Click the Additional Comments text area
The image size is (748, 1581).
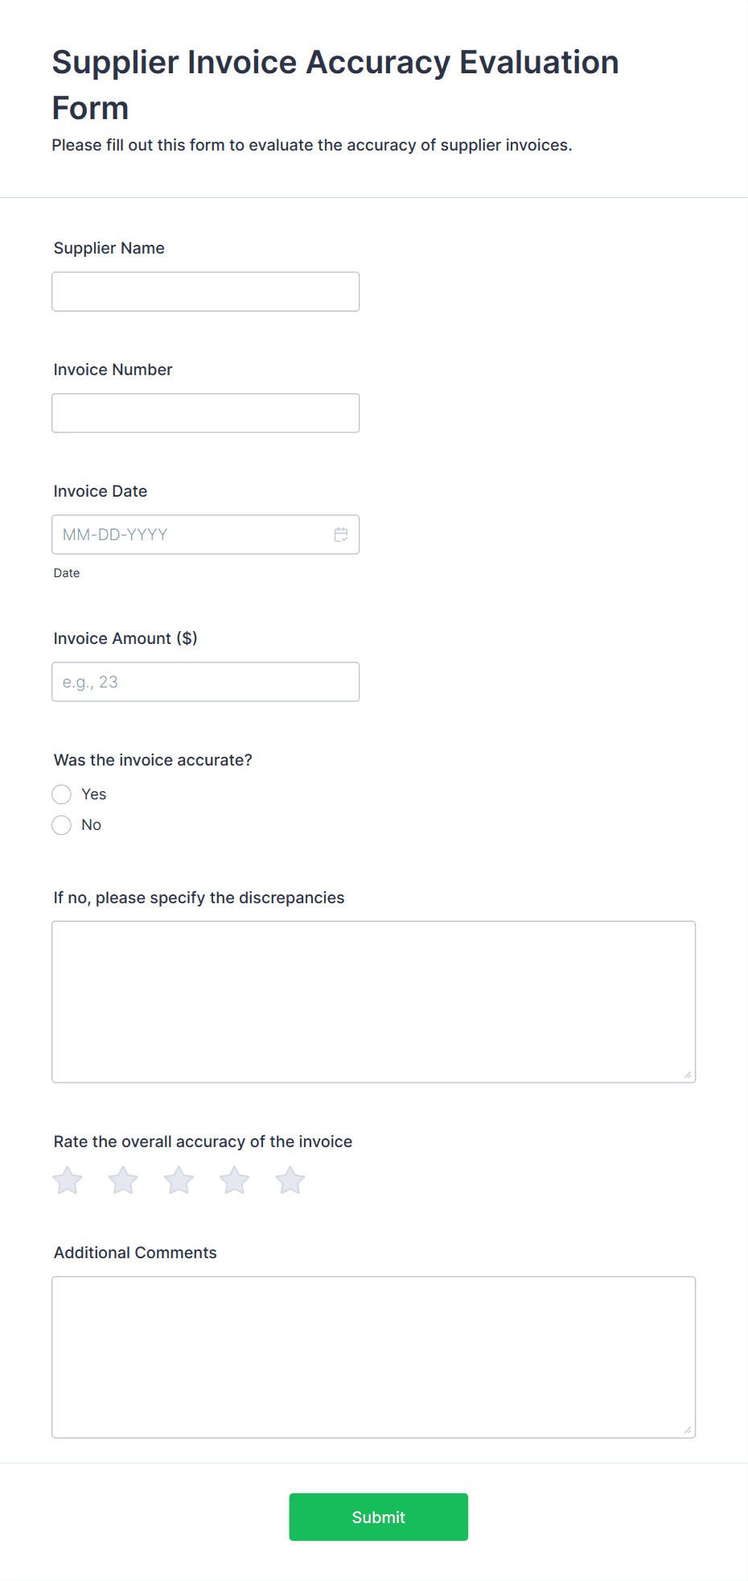[374, 1357]
